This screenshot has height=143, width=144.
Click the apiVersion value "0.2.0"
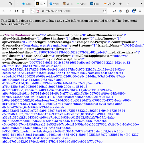[27, 42]
